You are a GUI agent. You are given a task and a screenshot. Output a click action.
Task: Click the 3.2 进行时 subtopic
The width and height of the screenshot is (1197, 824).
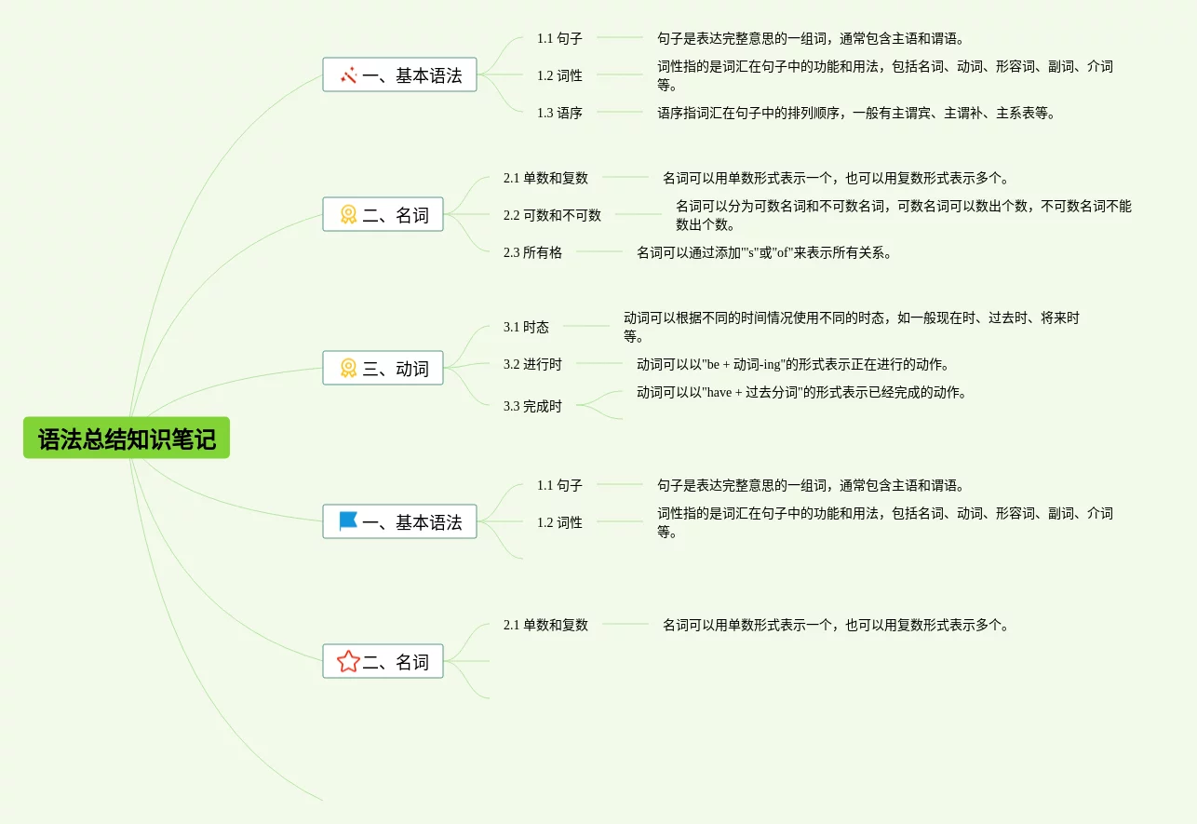(x=532, y=364)
